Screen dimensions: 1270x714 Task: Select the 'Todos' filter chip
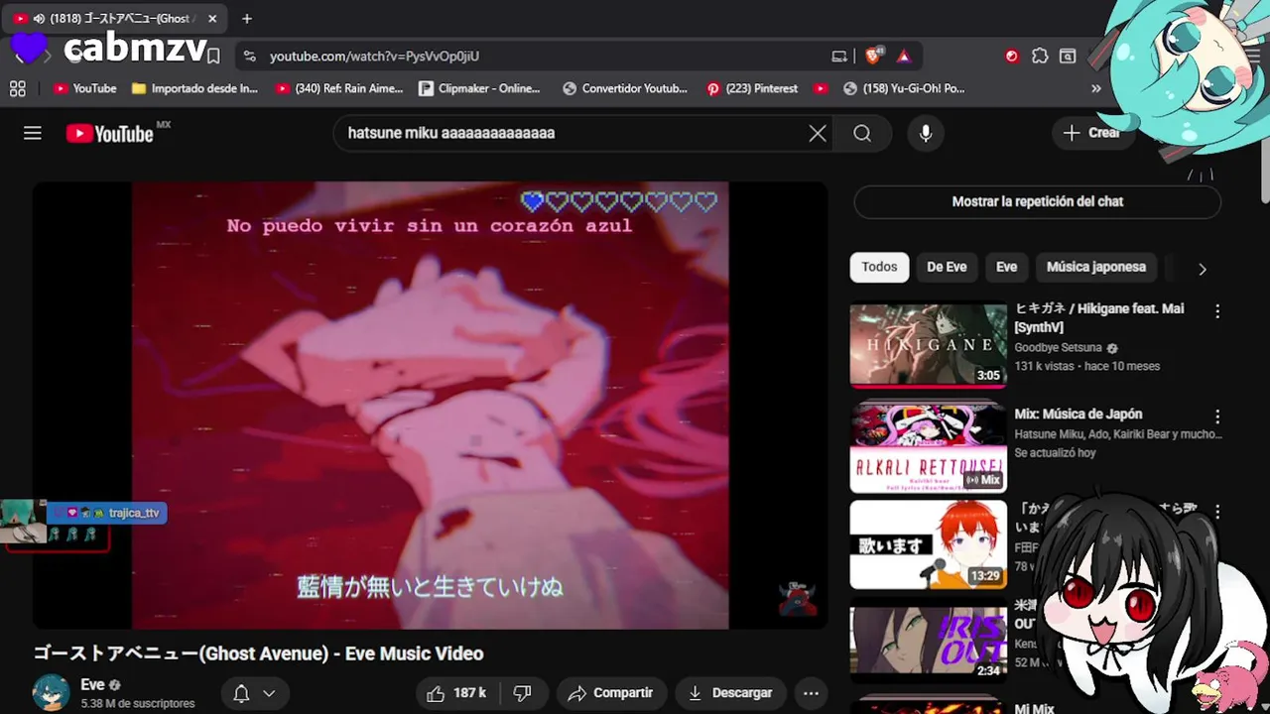(x=879, y=267)
